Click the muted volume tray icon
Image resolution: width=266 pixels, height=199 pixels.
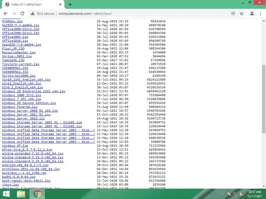click(242, 194)
